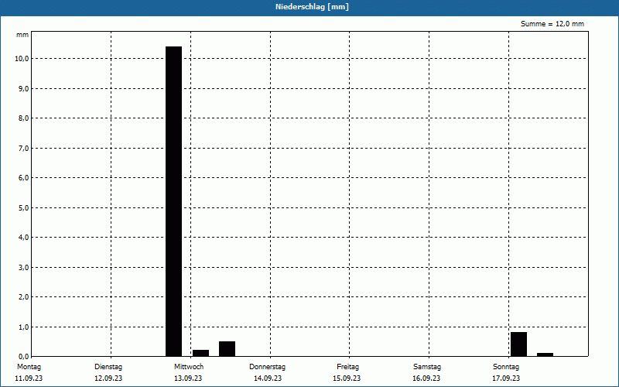Click the 0,0 y-axis label
Screen dimensions: 619x387
24,357
